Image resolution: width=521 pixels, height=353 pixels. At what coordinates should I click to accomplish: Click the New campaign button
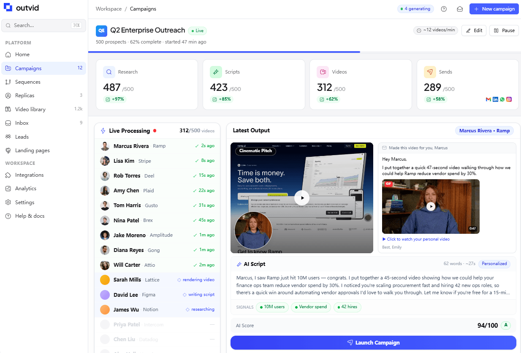[x=494, y=9]
